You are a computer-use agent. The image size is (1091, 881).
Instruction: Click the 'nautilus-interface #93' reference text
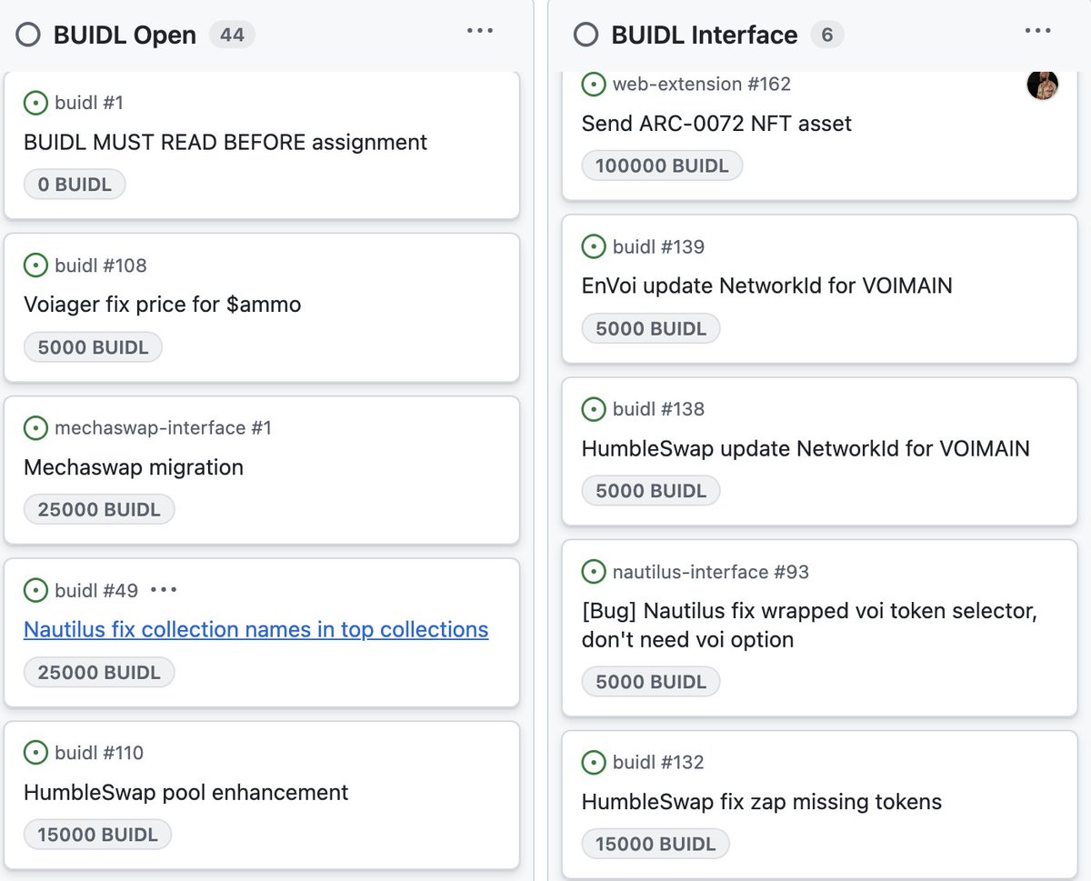[711, 572]
